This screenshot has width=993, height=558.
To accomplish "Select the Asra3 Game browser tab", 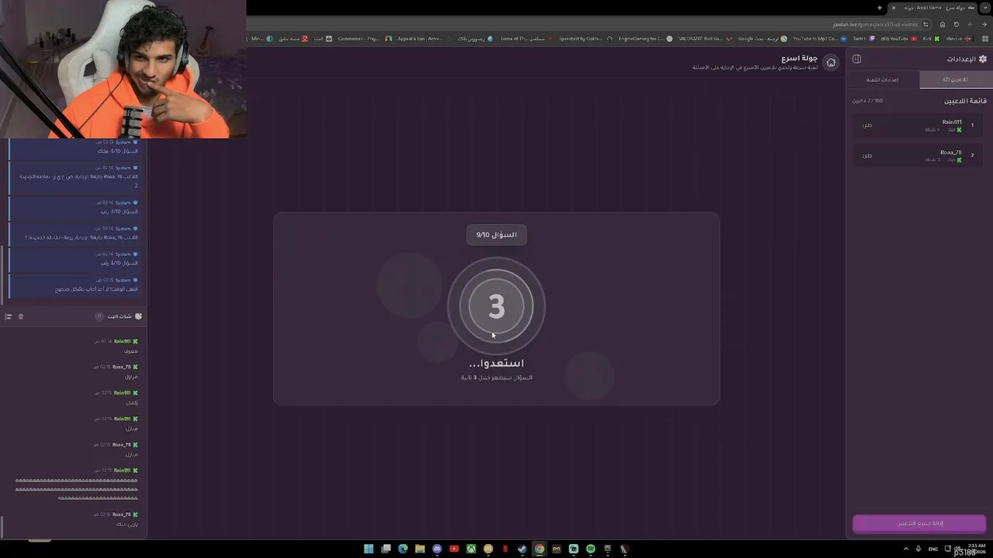I will [x=933, y=8].
